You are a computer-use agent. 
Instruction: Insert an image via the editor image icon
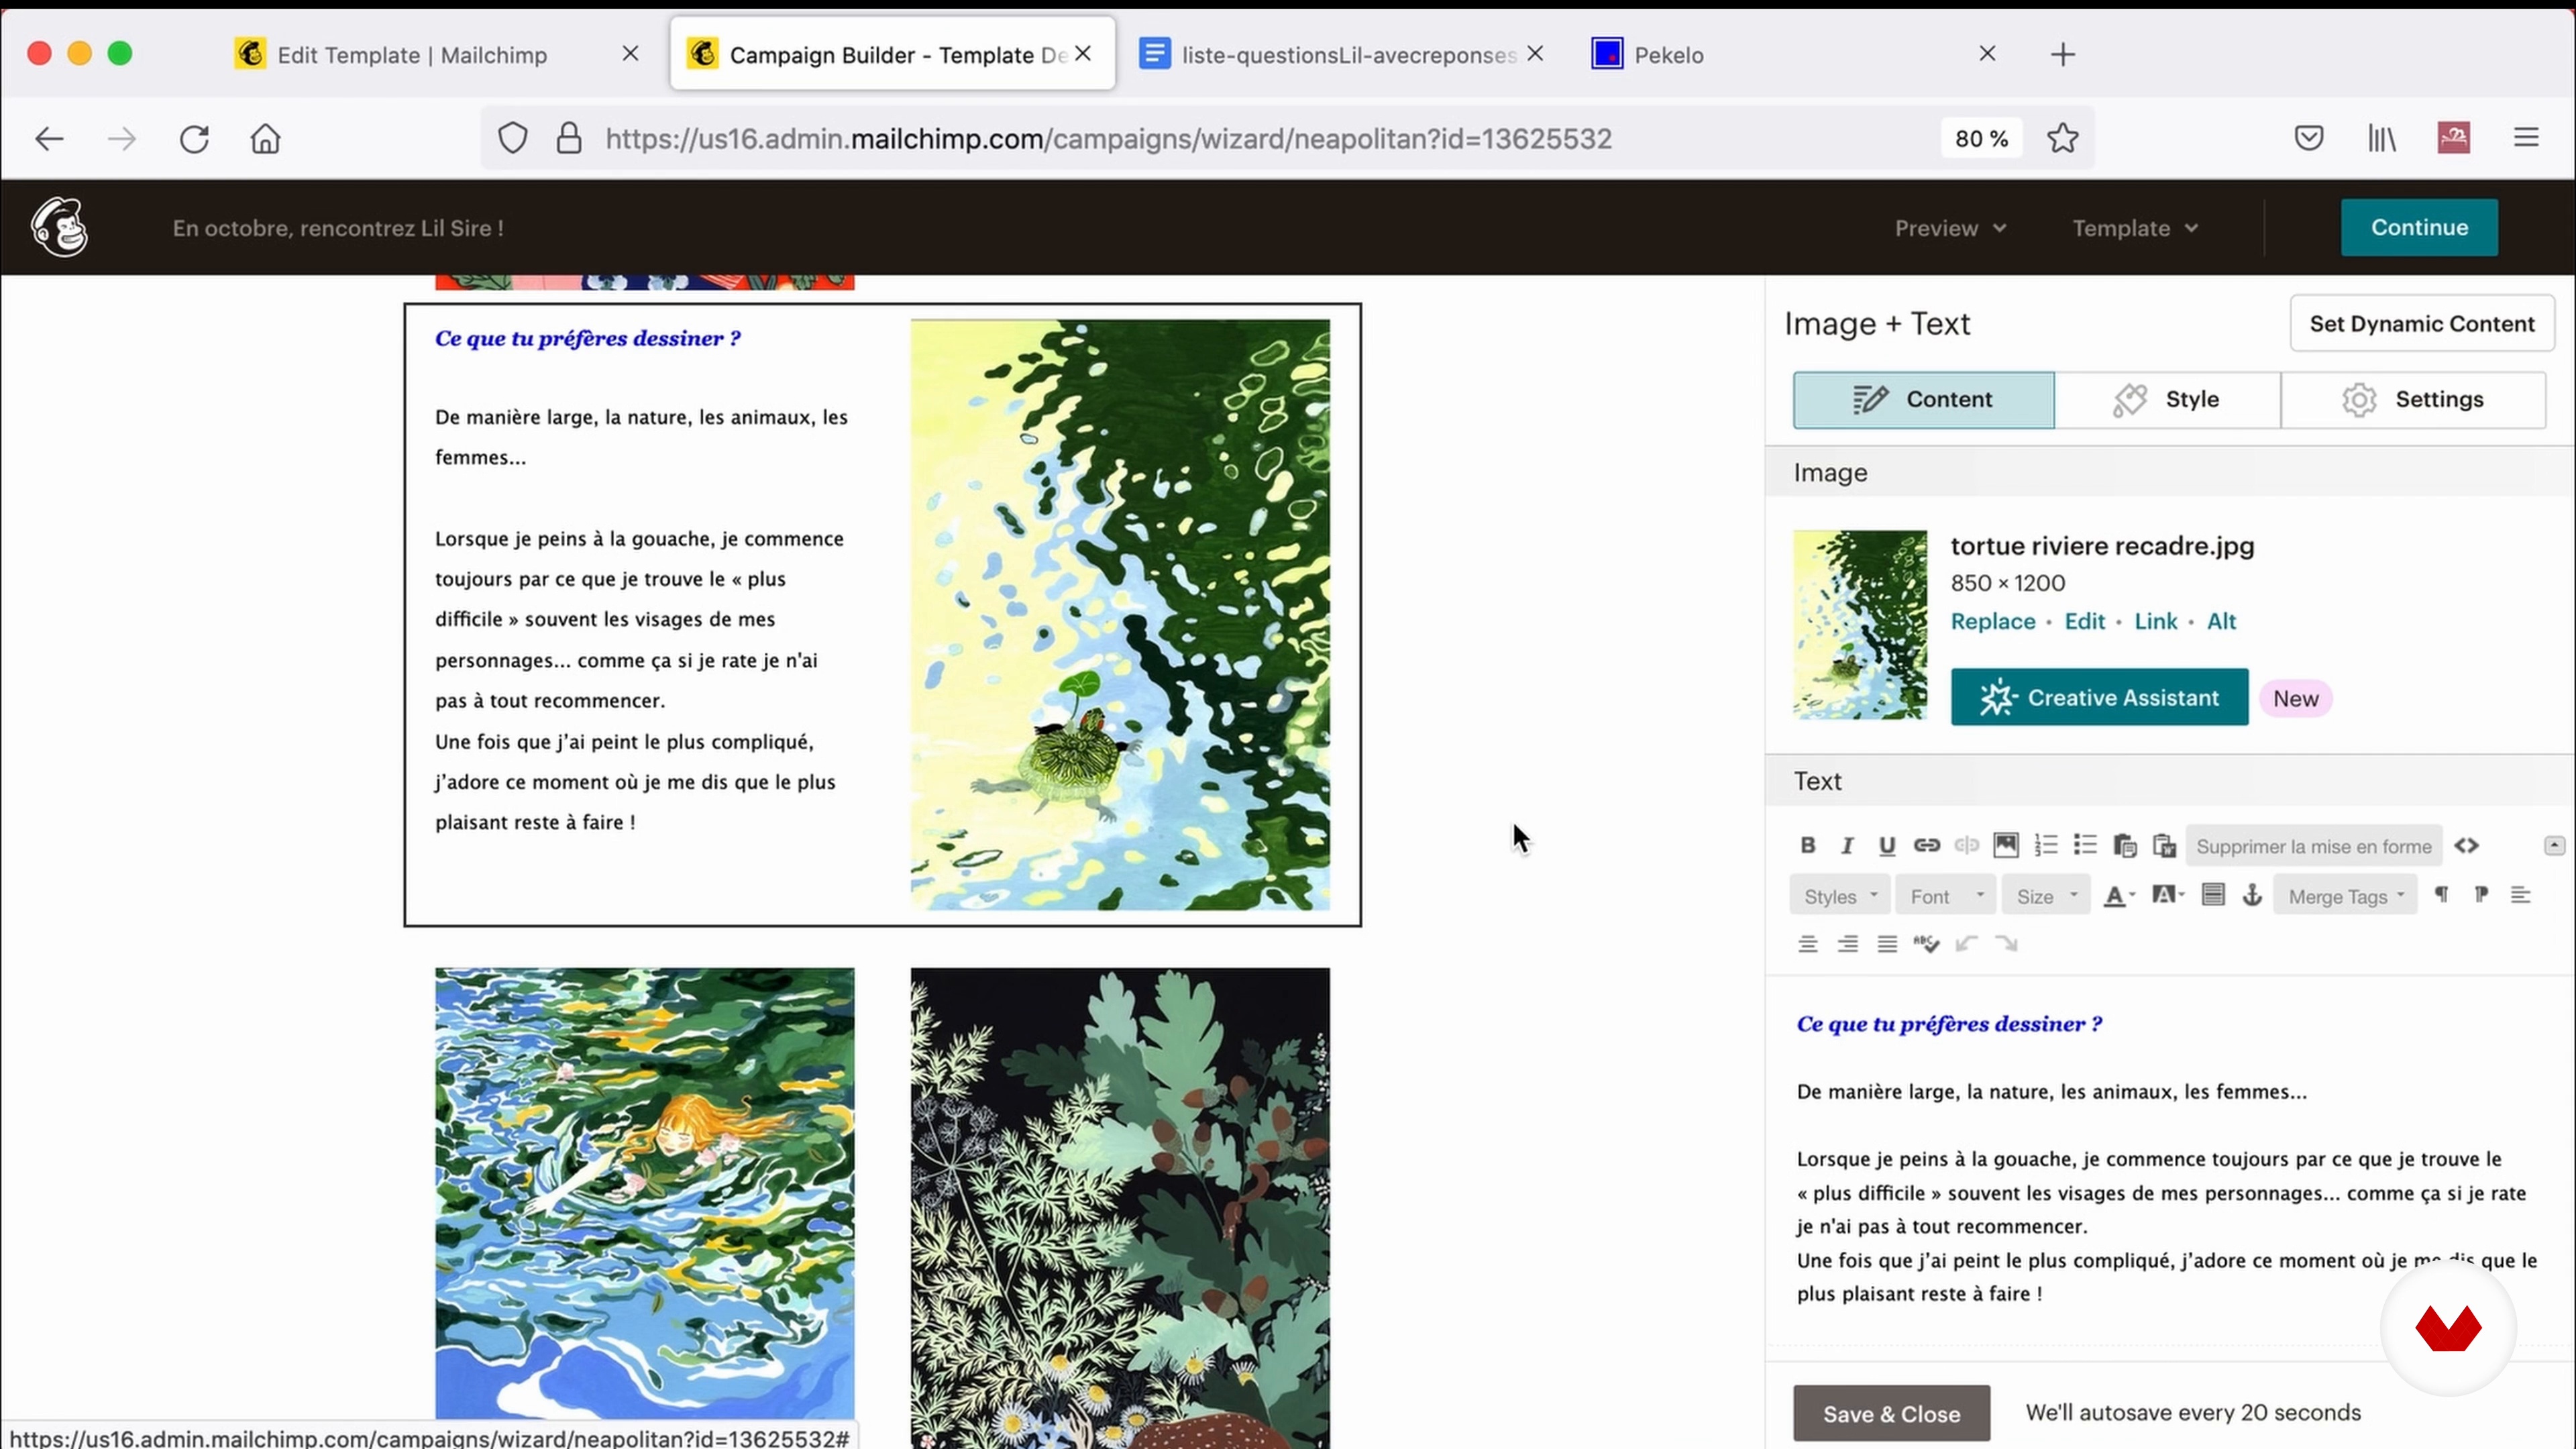[2006, 846]
